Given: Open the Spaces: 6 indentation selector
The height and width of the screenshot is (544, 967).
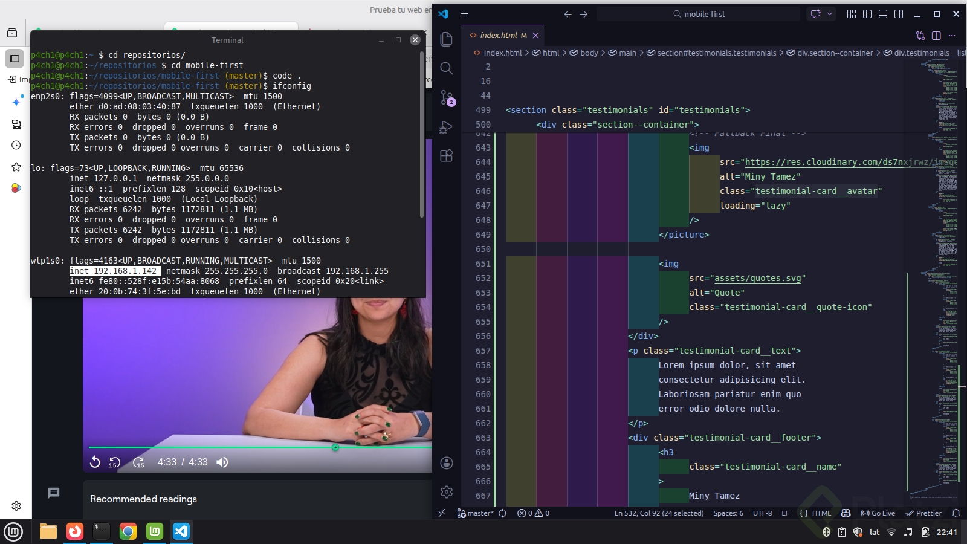Looking at the screenshot, I should (728, 513).
